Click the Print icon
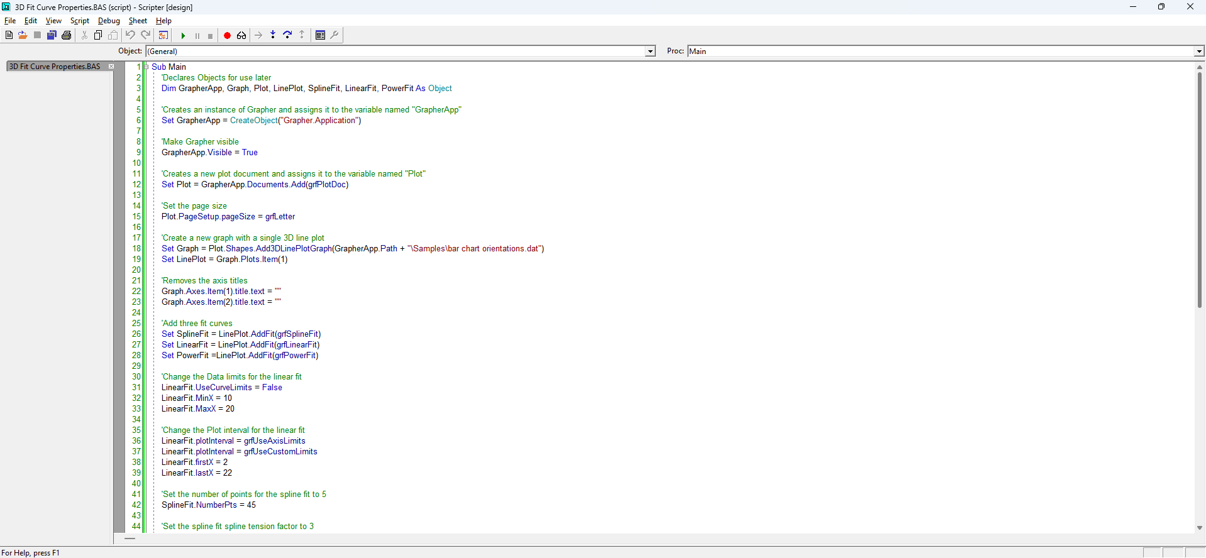The width and height of the screenshot is (1206, 558). (66, 35)
